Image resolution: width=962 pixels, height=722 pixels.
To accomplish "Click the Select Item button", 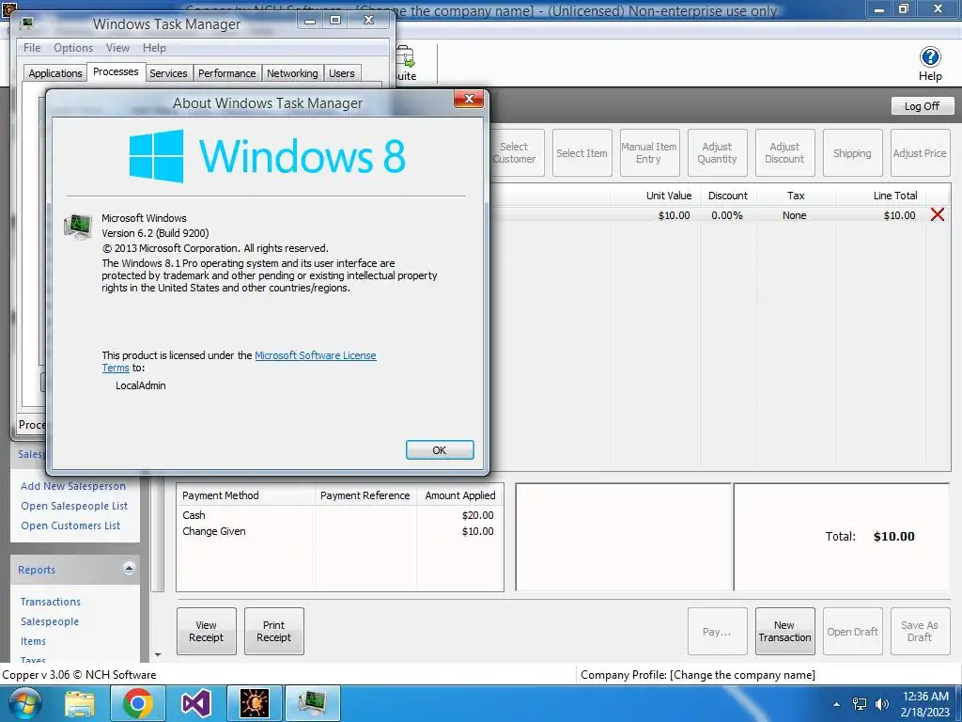I will click(x=582, y=153).
